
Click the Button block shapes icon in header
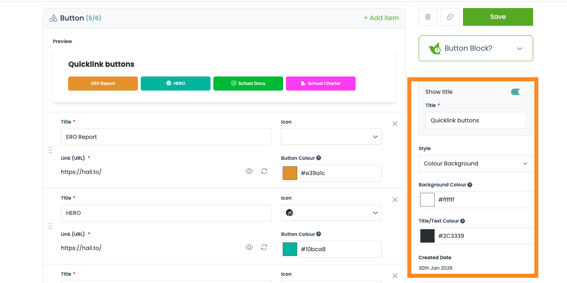pyautogui.click(x=53, y=18)
